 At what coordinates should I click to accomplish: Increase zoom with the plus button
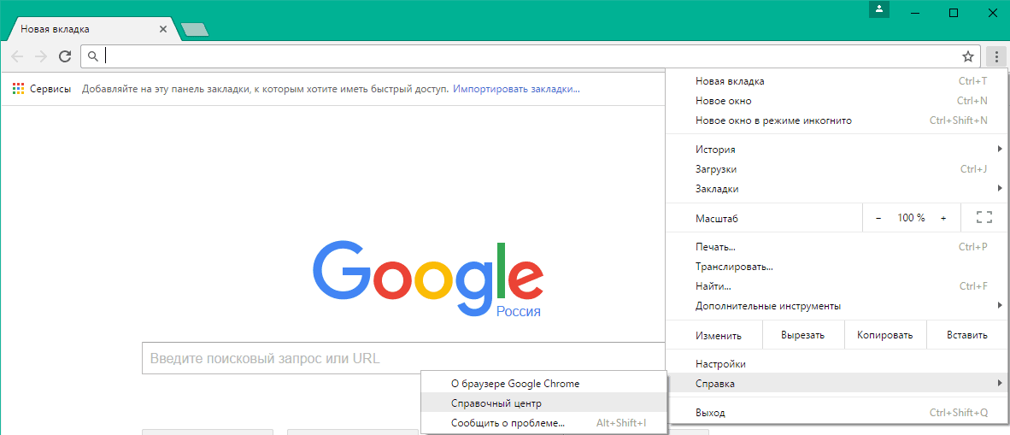(943, 218)
